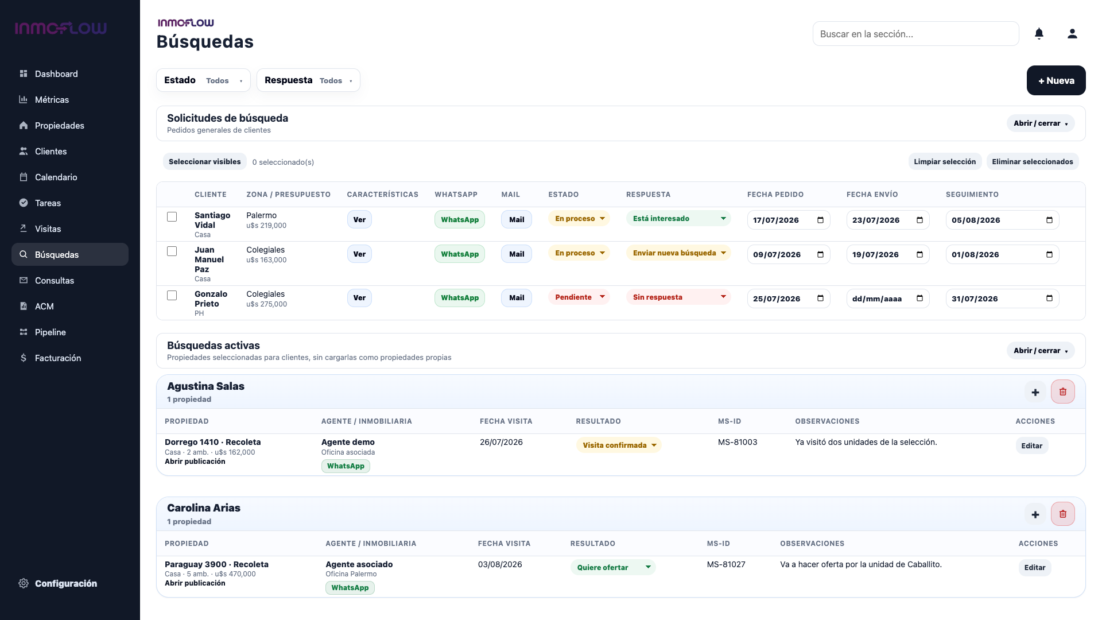
Task: Click Eliminar seleccionados
Action: point(1033,162)
